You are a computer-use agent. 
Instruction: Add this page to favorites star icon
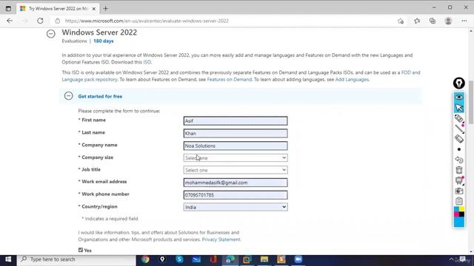[401, 21]
